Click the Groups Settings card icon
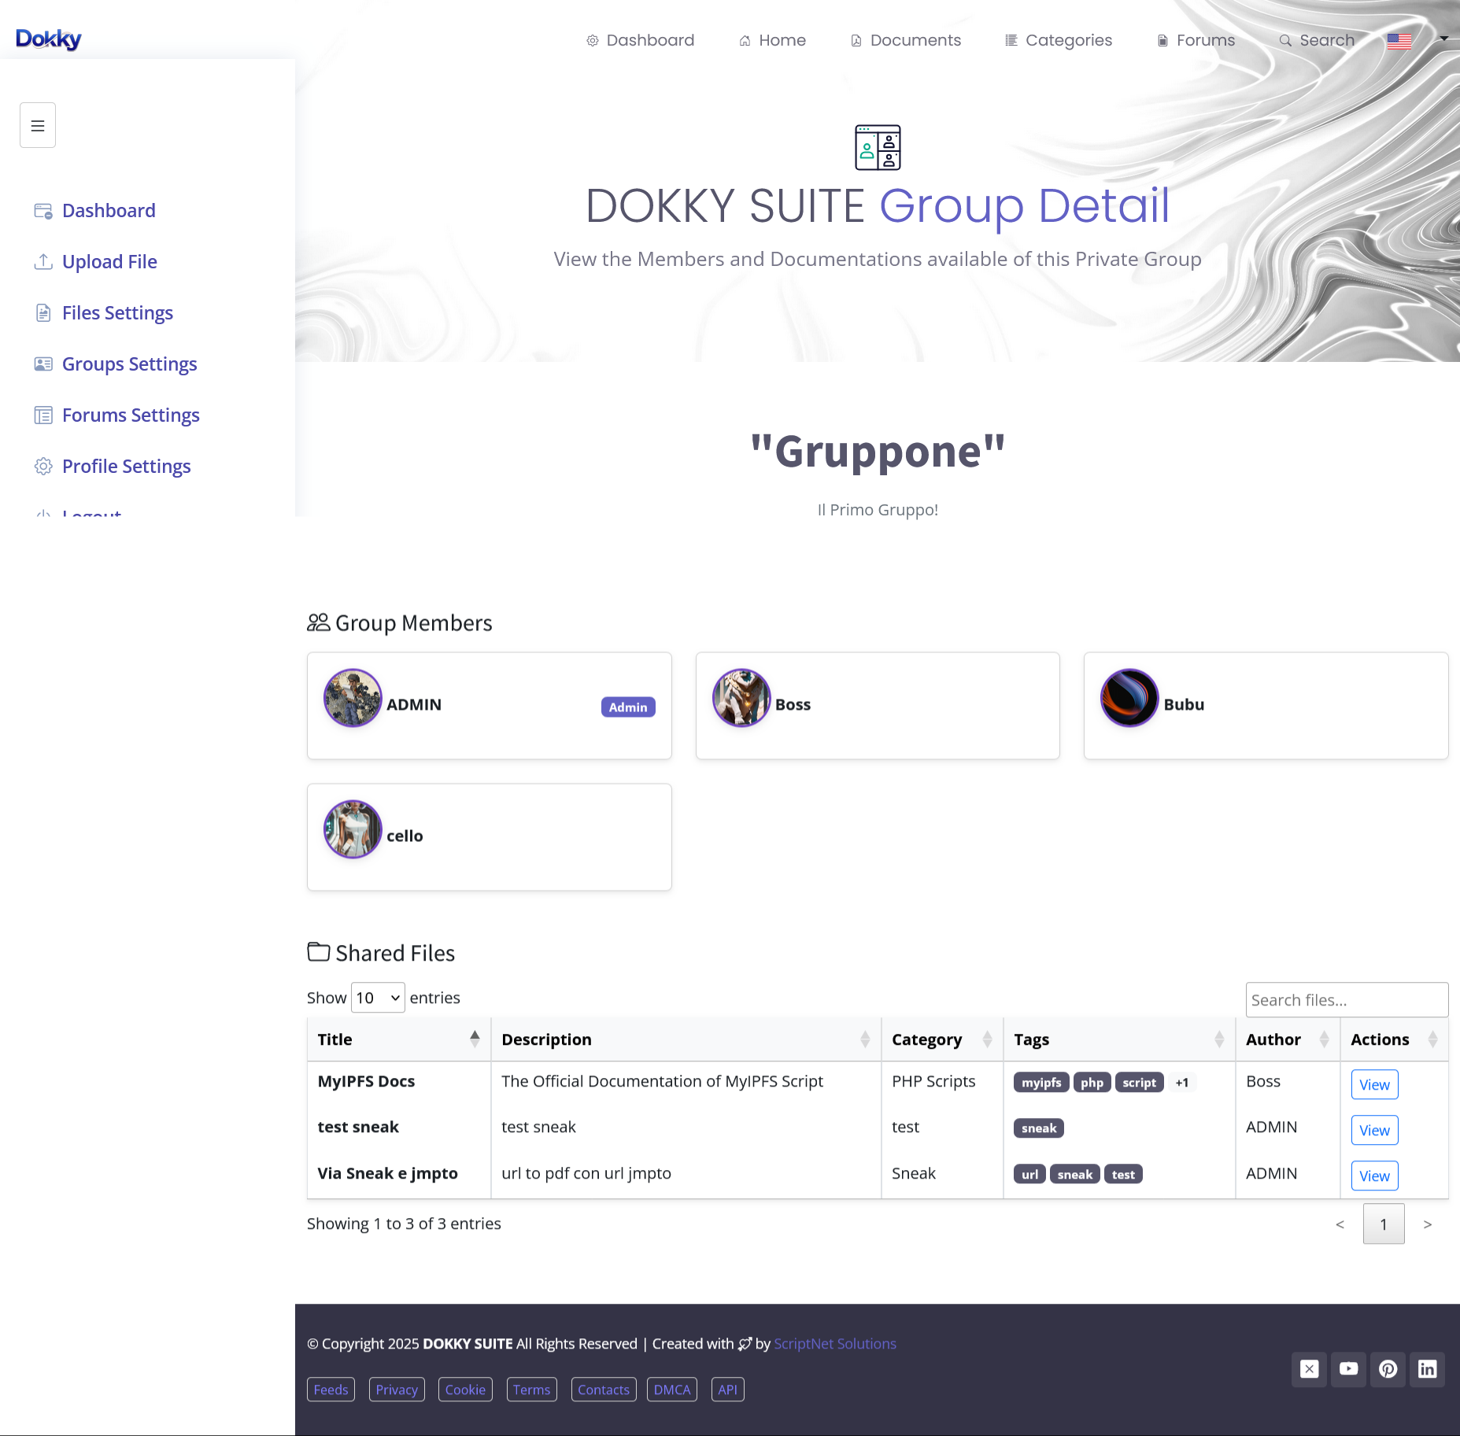 pyautogui.click(x=43, y=364)
